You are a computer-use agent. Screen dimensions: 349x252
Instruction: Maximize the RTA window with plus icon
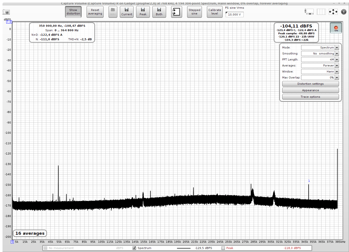[339, 3]
